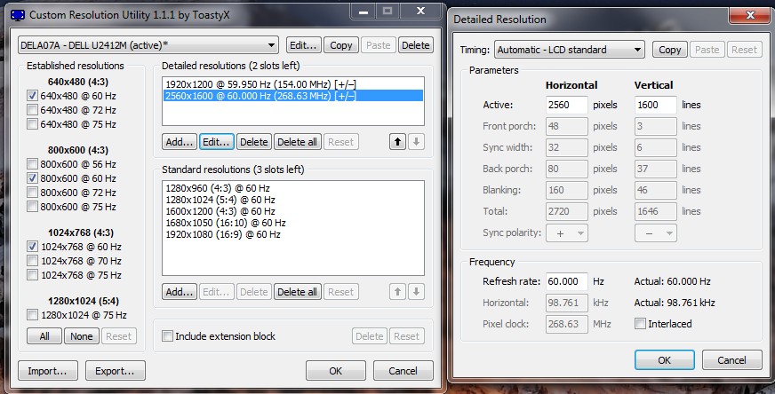Expand the Timing mode dropdown
Screen dimensions: 775x394
click(569, 51)
